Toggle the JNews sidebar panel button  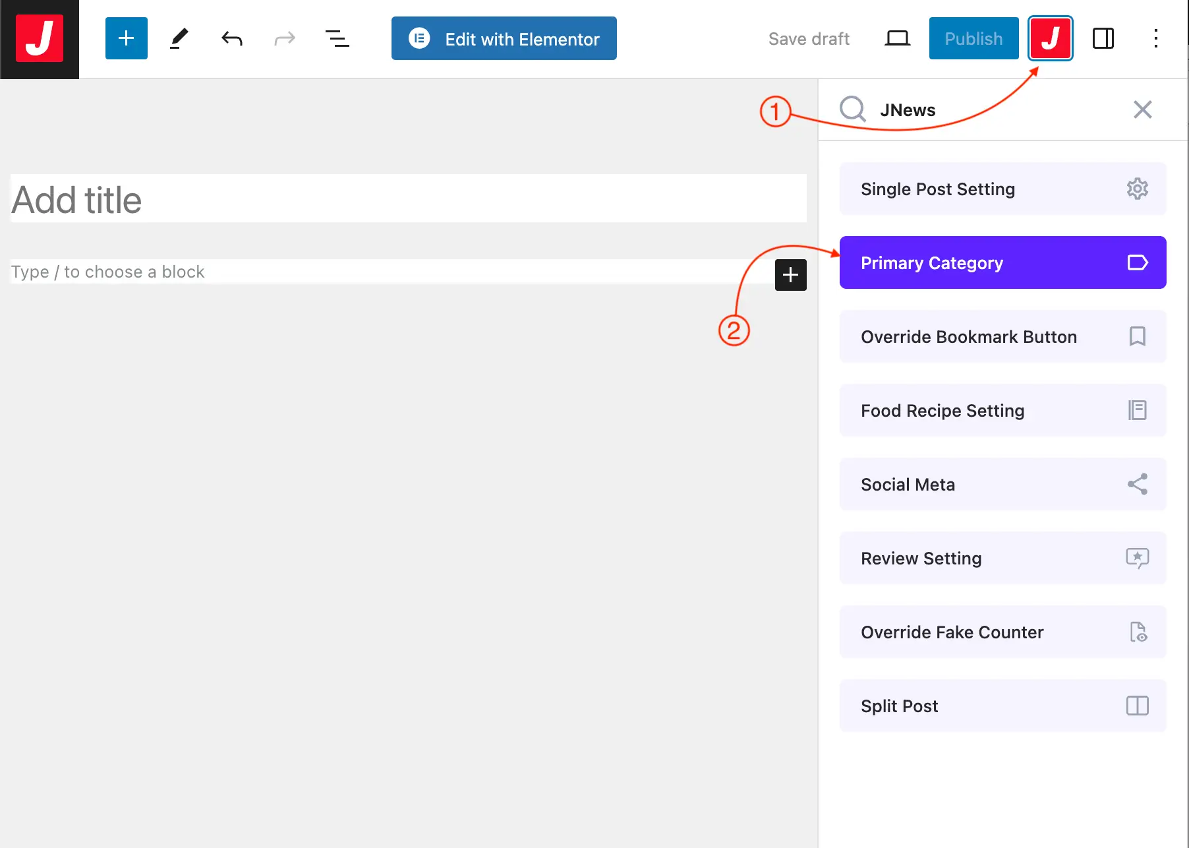tap(1050, 39)
